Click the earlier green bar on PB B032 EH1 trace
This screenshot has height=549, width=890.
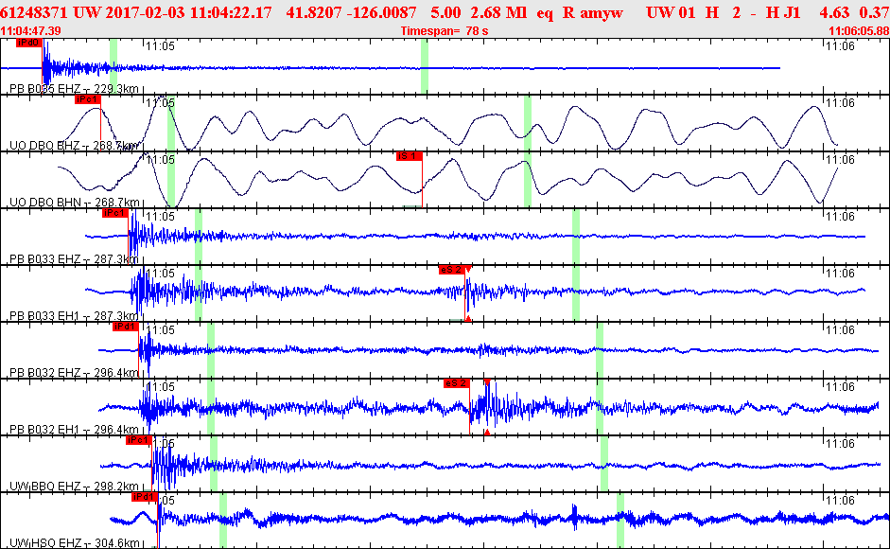click(x=211, y=406)
